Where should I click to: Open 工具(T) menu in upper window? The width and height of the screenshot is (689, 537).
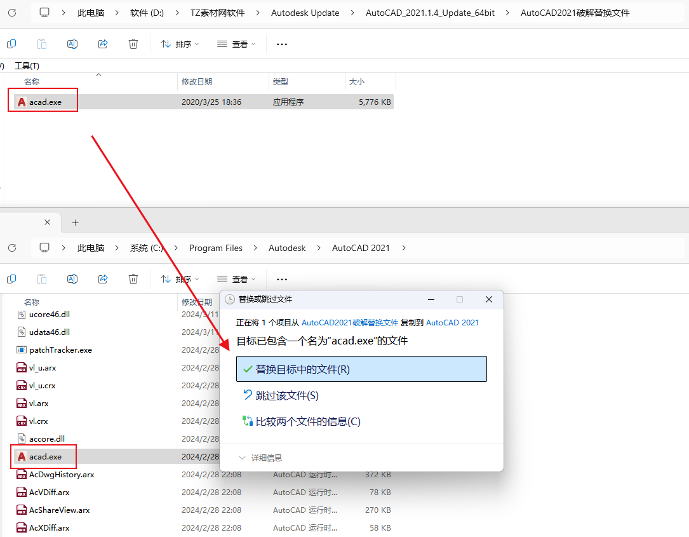[27, 66]
